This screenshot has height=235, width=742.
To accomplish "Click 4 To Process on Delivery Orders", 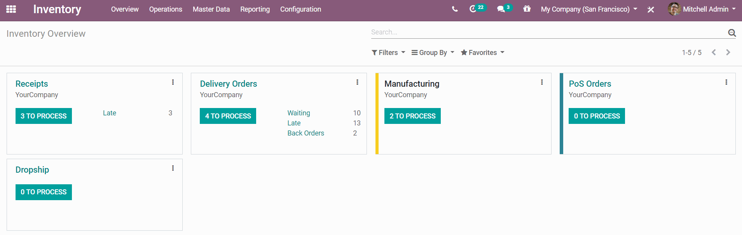I will coord(228,116).
